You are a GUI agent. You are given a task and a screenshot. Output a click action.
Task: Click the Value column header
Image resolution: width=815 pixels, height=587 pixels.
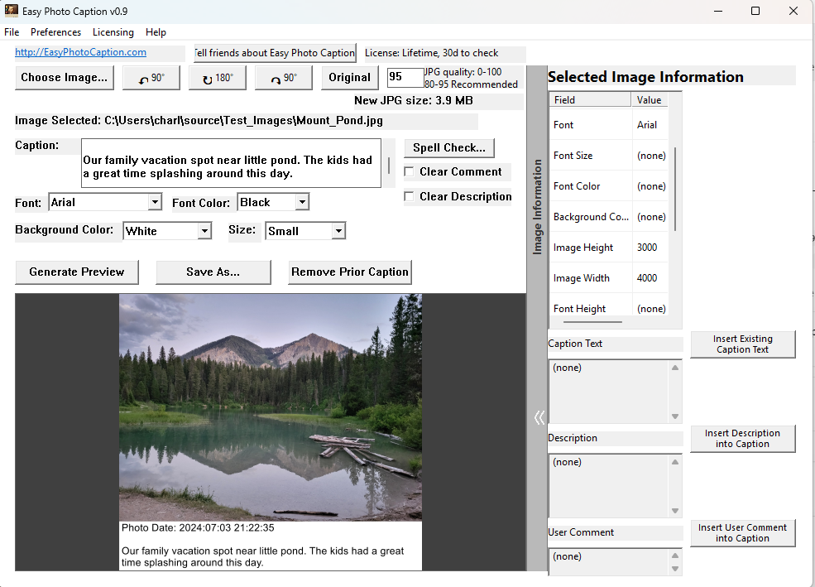pyautogui.click(x=650, y=100)
